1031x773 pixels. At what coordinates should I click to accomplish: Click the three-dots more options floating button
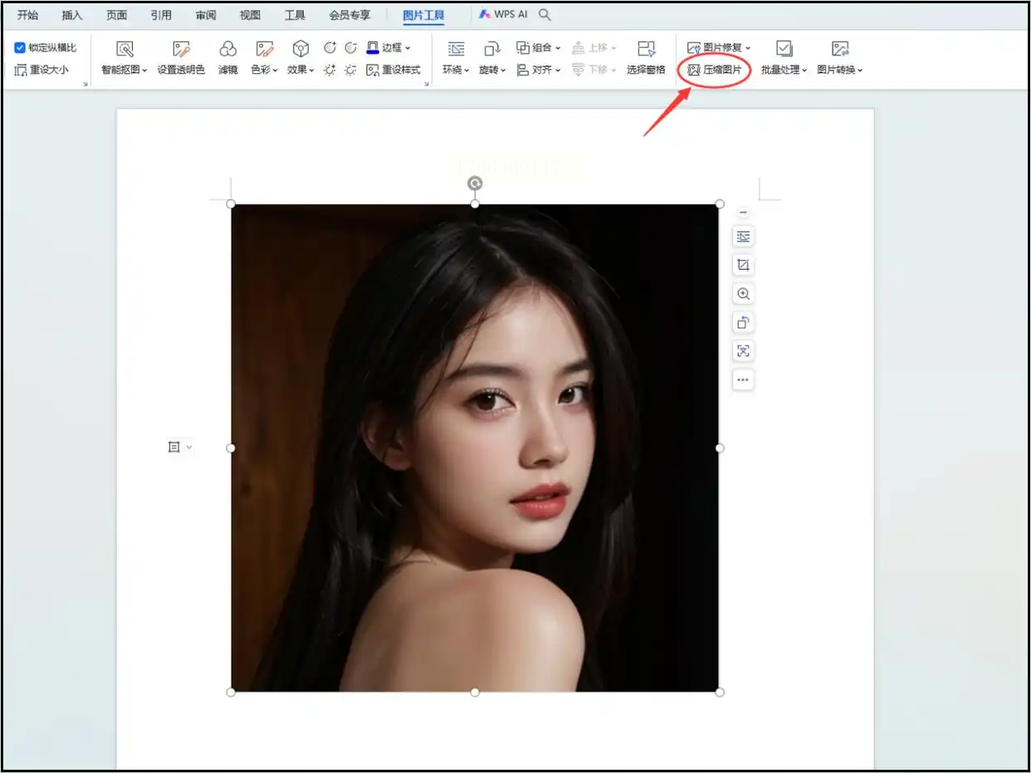(743, 380)
